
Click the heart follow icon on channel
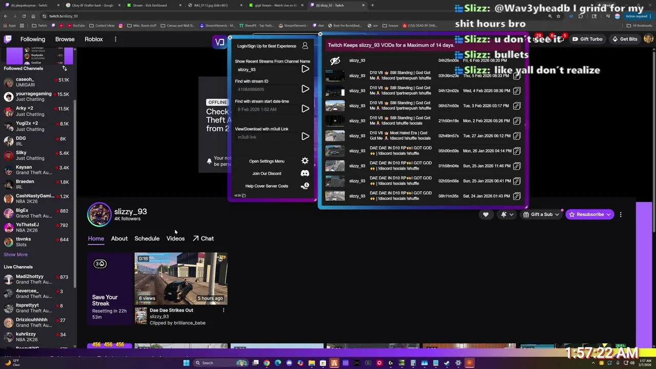pos(485,215)
